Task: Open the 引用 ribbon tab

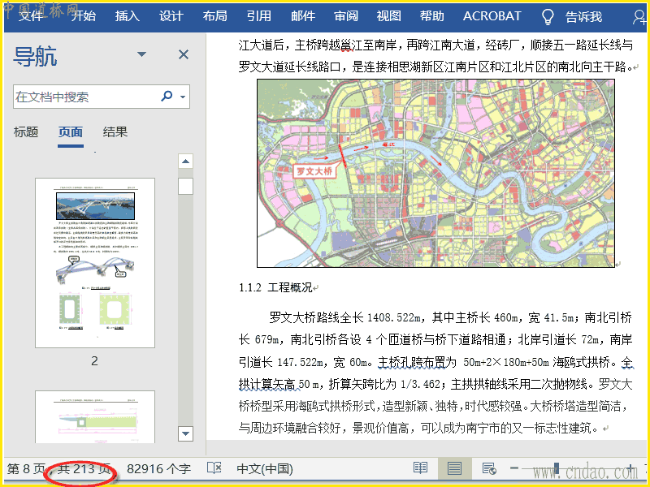Action: point(259,16)
